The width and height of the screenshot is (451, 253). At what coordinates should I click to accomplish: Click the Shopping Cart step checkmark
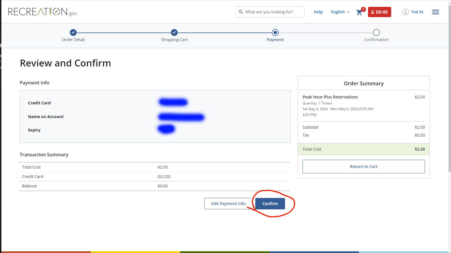(x=174, y=33)
